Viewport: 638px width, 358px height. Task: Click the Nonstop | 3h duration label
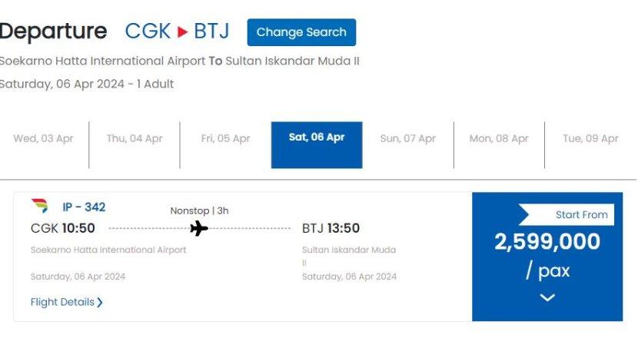[x=199, y=210]
